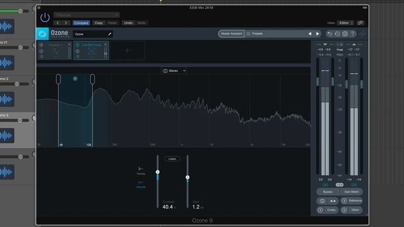The height and width of the screenshot is (227, 404).
Task: Toggle the Codec power button
Action: click(x=321, y=210)
